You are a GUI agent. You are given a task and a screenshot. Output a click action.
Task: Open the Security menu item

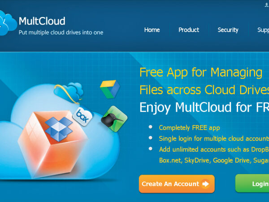228,30
